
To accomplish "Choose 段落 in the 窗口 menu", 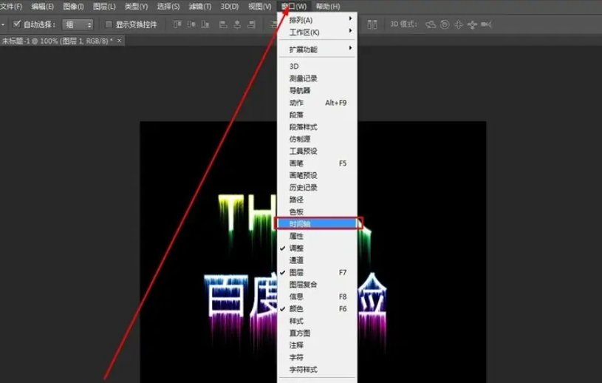I will click(x=317, y=115).
